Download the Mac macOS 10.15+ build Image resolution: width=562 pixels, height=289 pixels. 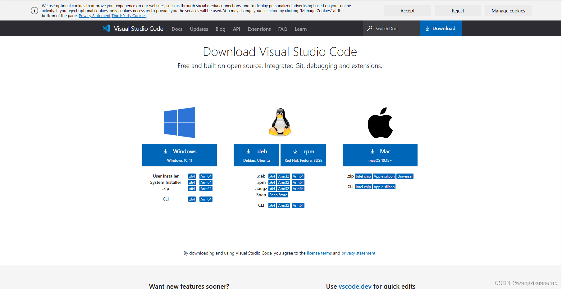point(380,155)
